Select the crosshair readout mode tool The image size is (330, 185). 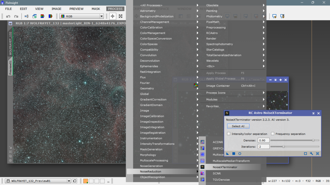[x=112, y=16]
